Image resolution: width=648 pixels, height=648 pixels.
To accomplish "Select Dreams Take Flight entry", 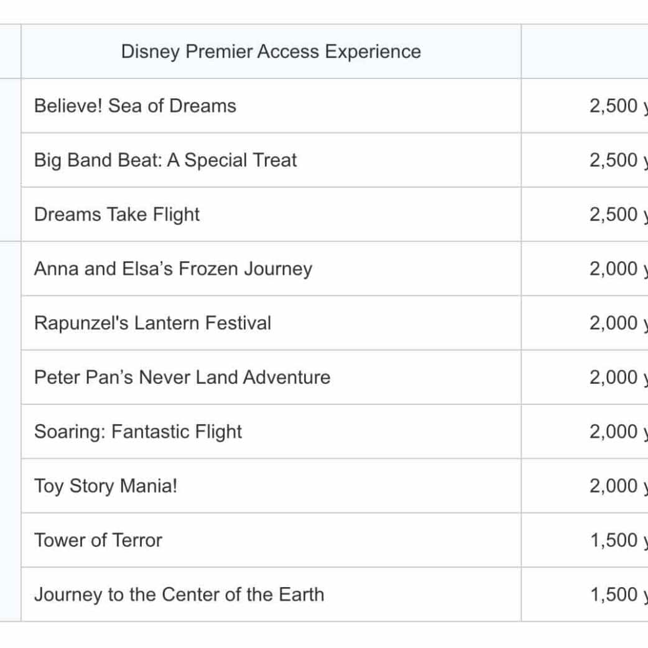I will click(117, 215).
